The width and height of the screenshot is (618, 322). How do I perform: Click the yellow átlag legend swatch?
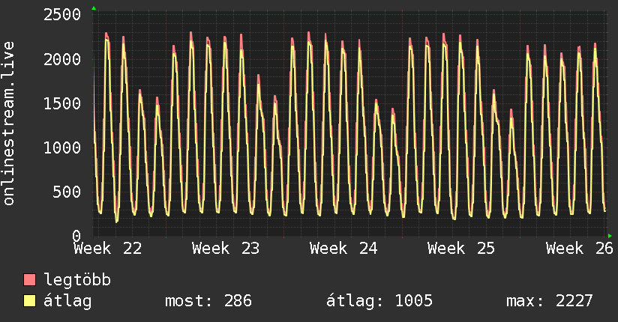click(x=29, y=300)
